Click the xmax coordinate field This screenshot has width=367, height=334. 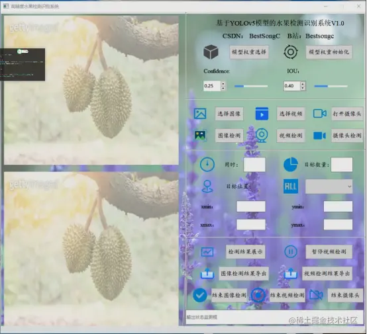tap(251, 225)
